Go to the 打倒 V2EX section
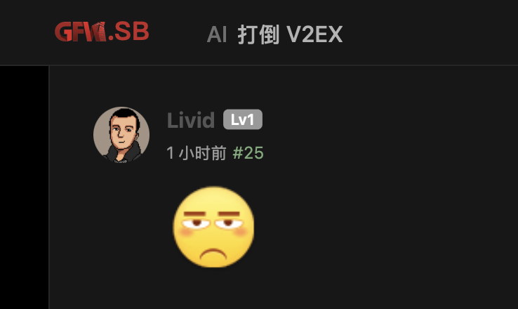The image size is (518, 309). [x=290, y=34]
